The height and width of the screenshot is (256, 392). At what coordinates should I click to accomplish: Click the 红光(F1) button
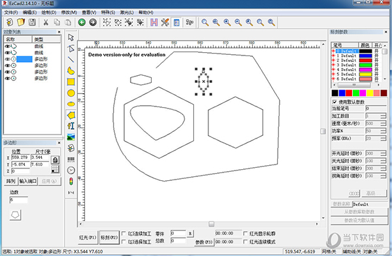point(88,237)
